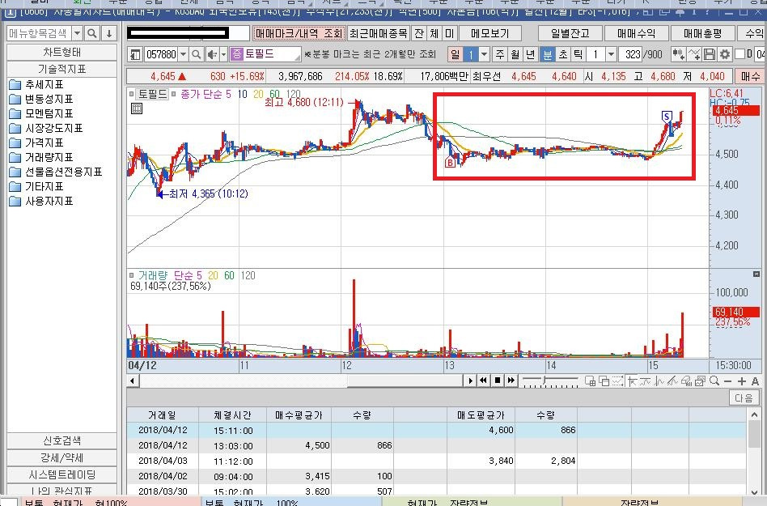
Task: Click the 최근매매종목 button
Action: 378,33
